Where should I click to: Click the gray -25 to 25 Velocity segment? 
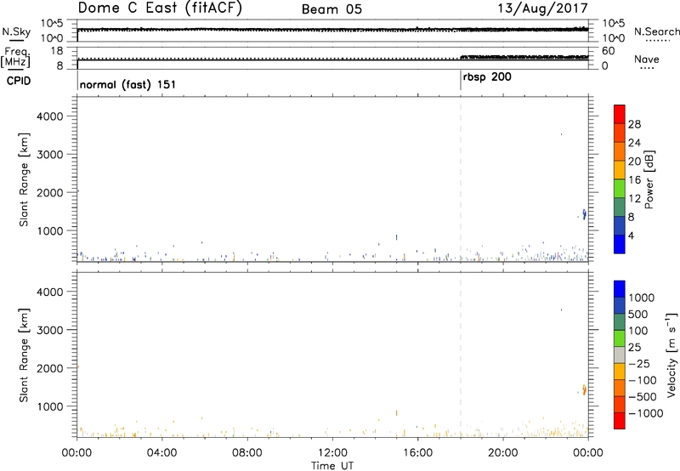click(620, 355)
